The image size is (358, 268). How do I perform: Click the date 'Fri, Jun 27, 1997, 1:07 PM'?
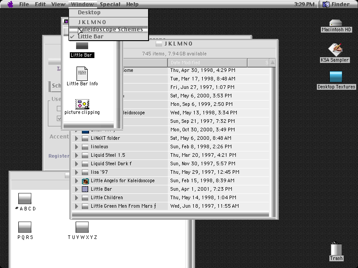(202, 87)
